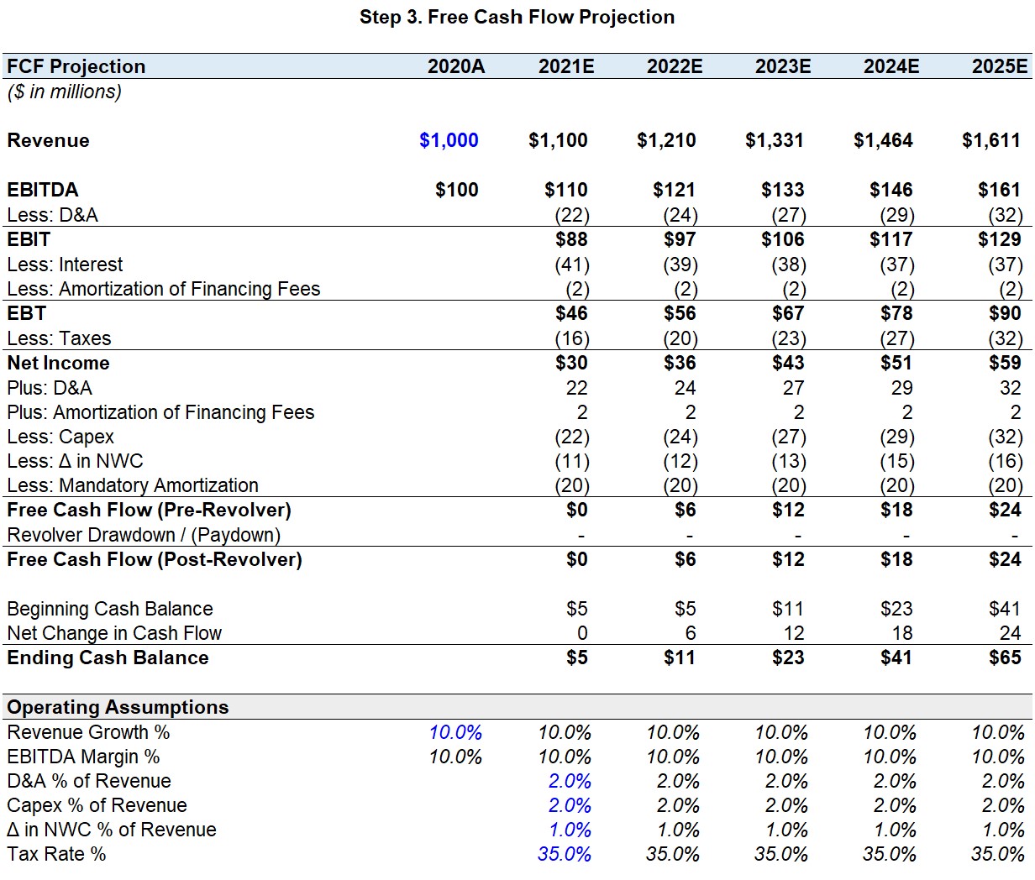Select the 2021E Capex % of Revenue input
Image resolution: width=1035 pixels, height=880 pixels.
coord(570,805)
